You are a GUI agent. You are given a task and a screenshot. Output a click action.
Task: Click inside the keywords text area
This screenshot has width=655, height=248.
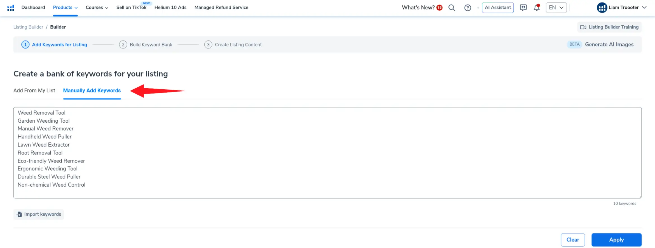point(327,153)
